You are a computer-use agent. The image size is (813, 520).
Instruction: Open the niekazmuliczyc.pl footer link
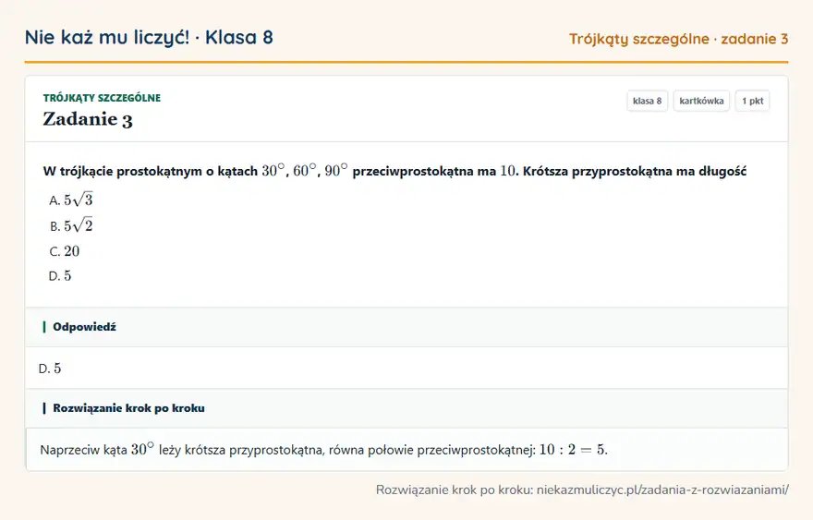pyautogui.click(x=662, y=490)
